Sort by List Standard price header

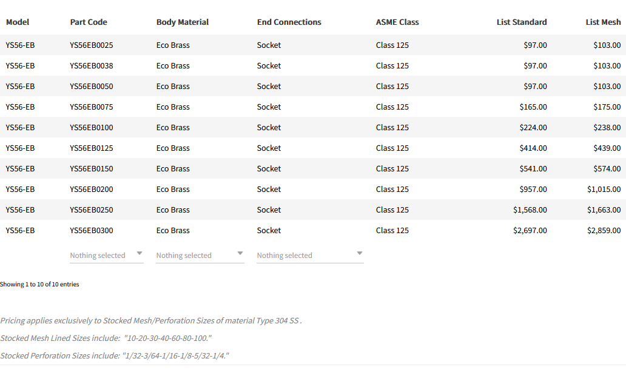click(x=521, y=22)
